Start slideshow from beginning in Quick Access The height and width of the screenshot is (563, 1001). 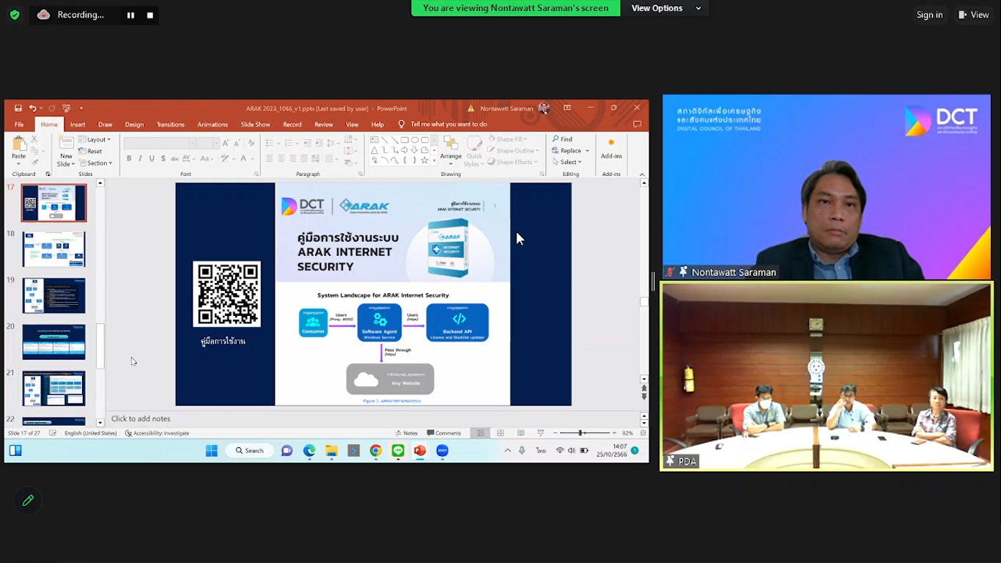67,108
